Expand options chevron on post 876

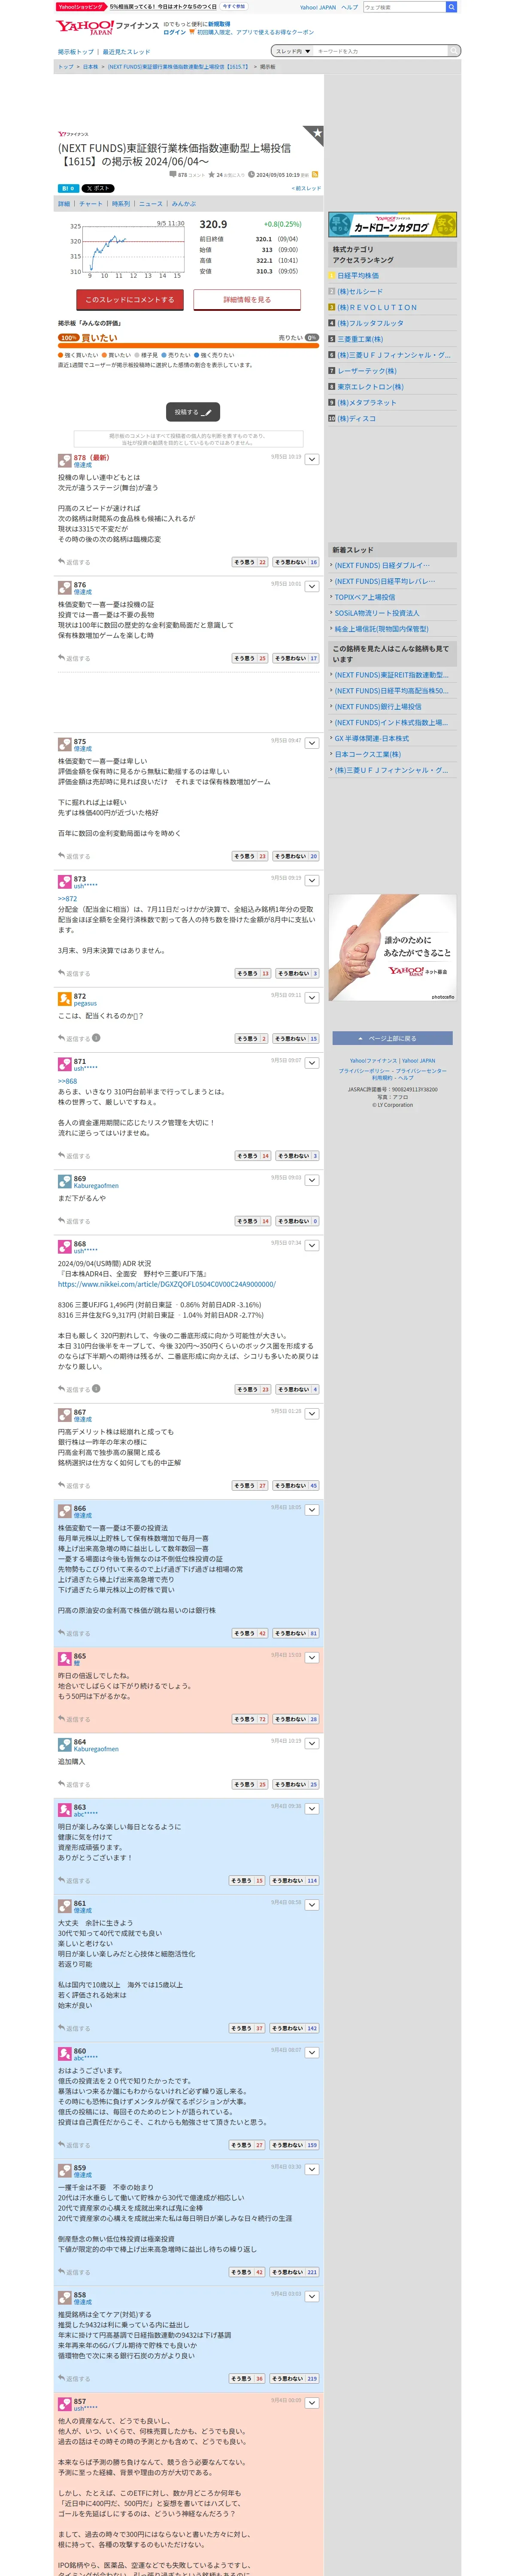coord(312,587)
